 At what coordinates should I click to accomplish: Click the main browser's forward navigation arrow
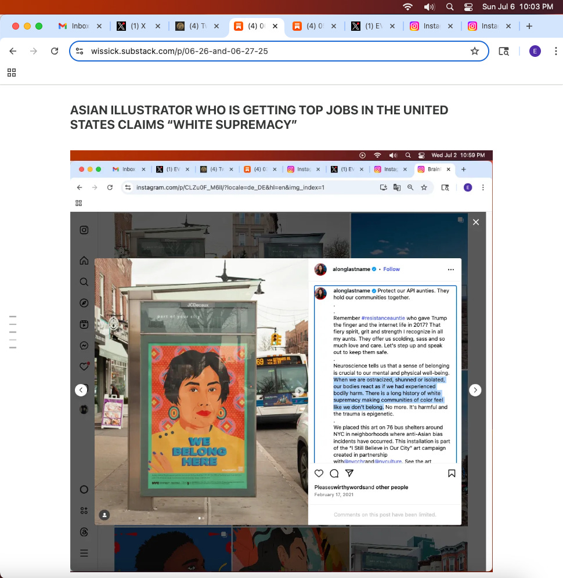(34, 51)
